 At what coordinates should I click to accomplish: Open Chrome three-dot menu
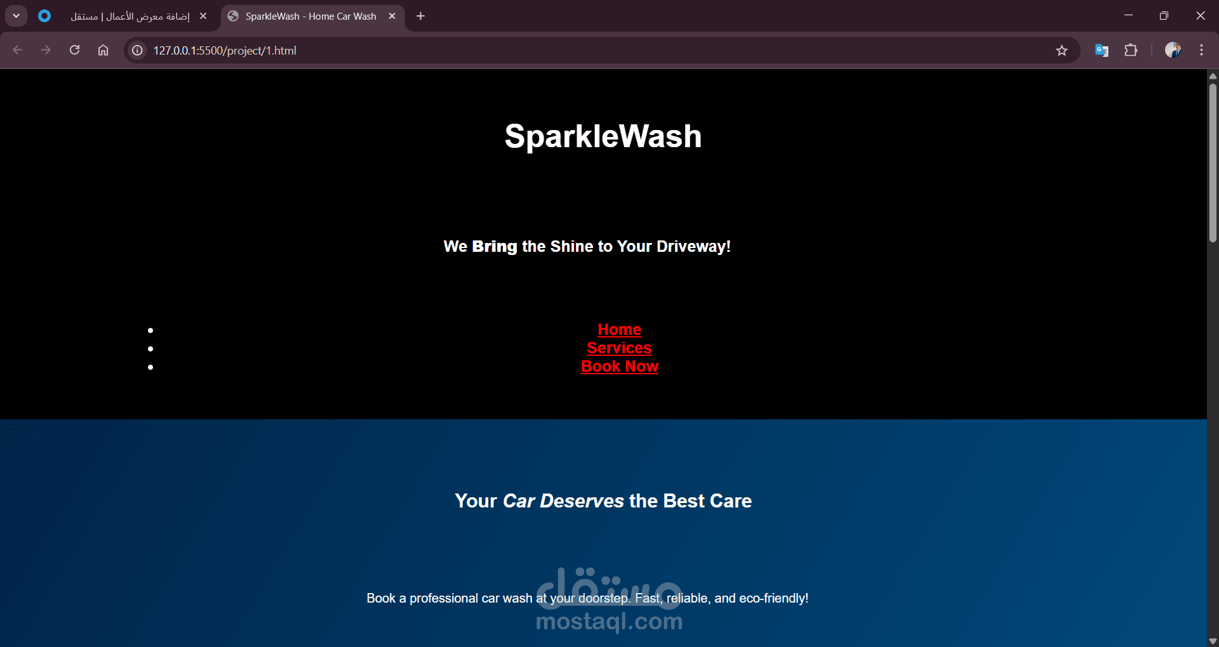1201,50
